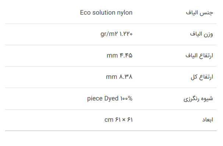
Task: Select the ۱۰۰% percentage text
Action: 127,99
